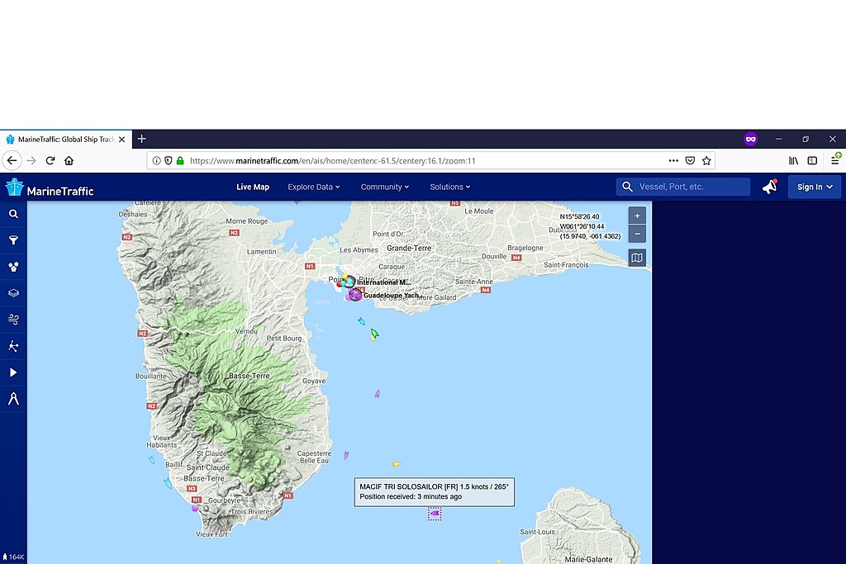The image size is (846, 564).
Task: Show site information icon in address bar
Action: click(156, 161)
